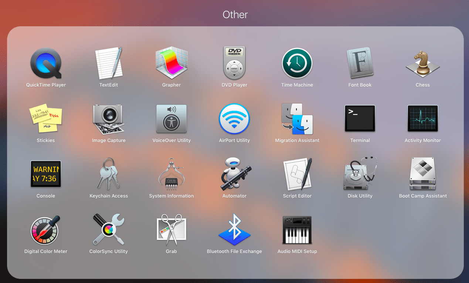Open VoiceOver Utility

[171, 119]
